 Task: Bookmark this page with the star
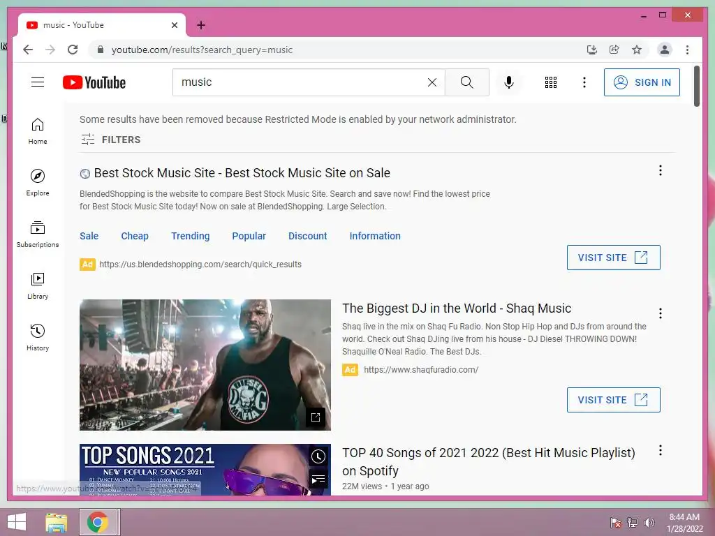tap(637, 50)
